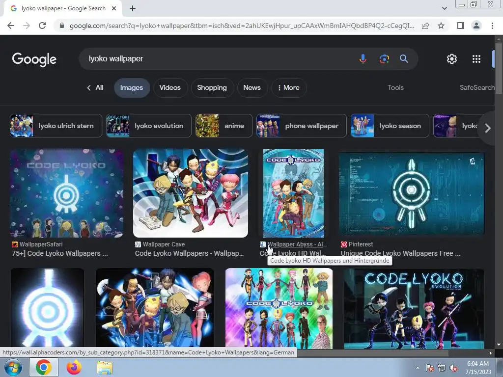The height and width of the screenshot is (377, 503).
Task: Open the Tools filter options
Action: [x=395, y=87]
